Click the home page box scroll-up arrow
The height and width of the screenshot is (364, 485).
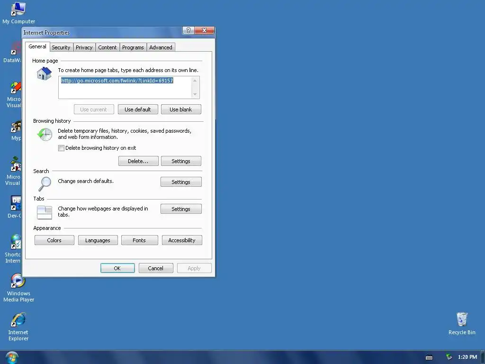pyautogui.click(x=195, y=81)
